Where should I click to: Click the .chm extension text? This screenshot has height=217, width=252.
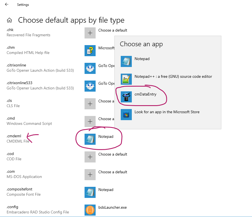[x=11, y=48]
